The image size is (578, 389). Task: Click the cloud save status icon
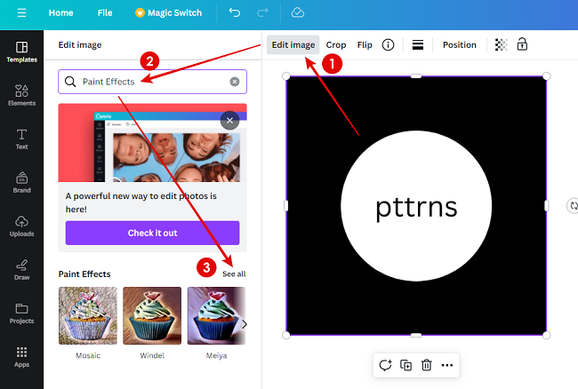tap(298, 13)
